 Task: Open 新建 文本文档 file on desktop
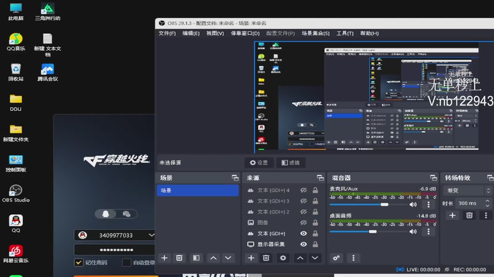[x=48, y=45]
